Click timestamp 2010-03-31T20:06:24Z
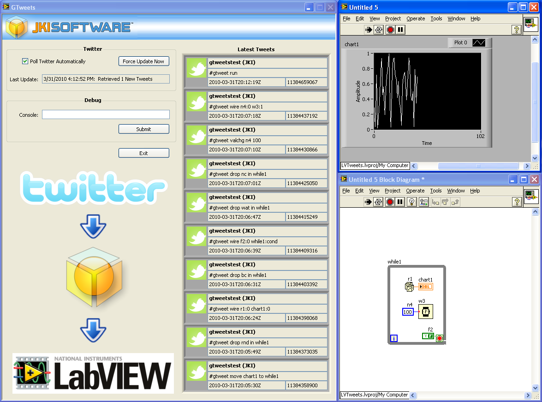The width and height of the screenshot is (542, 402). (235, 318)
